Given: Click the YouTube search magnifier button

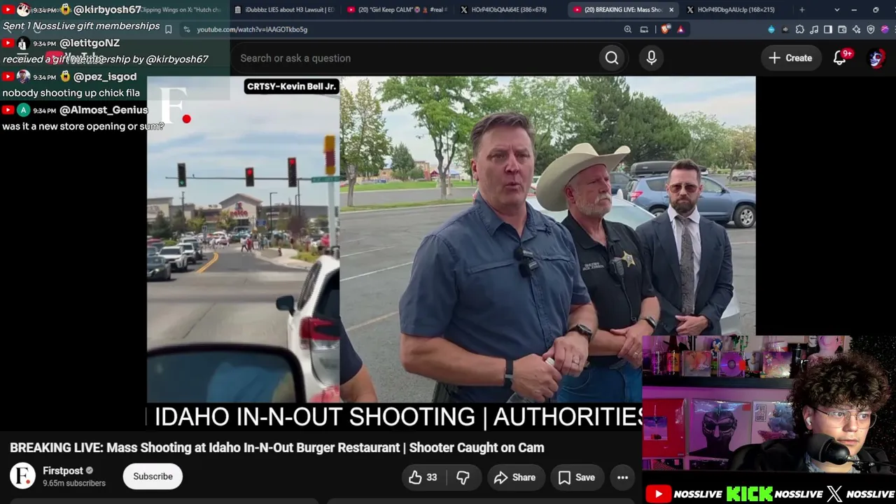Looking at the screenshot, I should (x=612, y=58).
